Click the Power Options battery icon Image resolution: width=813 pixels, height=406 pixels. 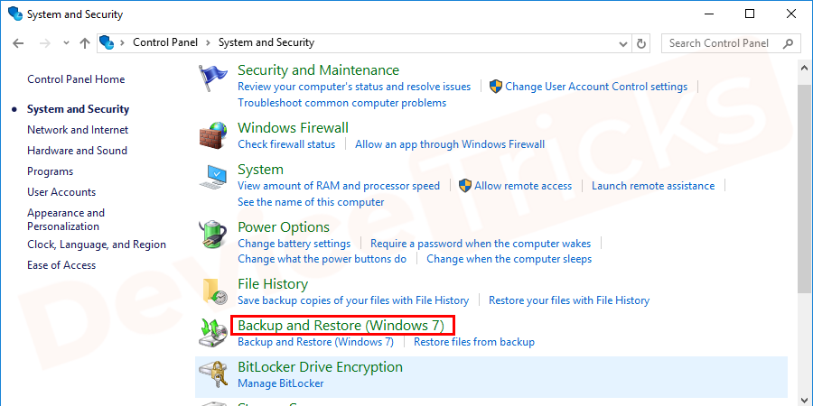pos(213,235)
